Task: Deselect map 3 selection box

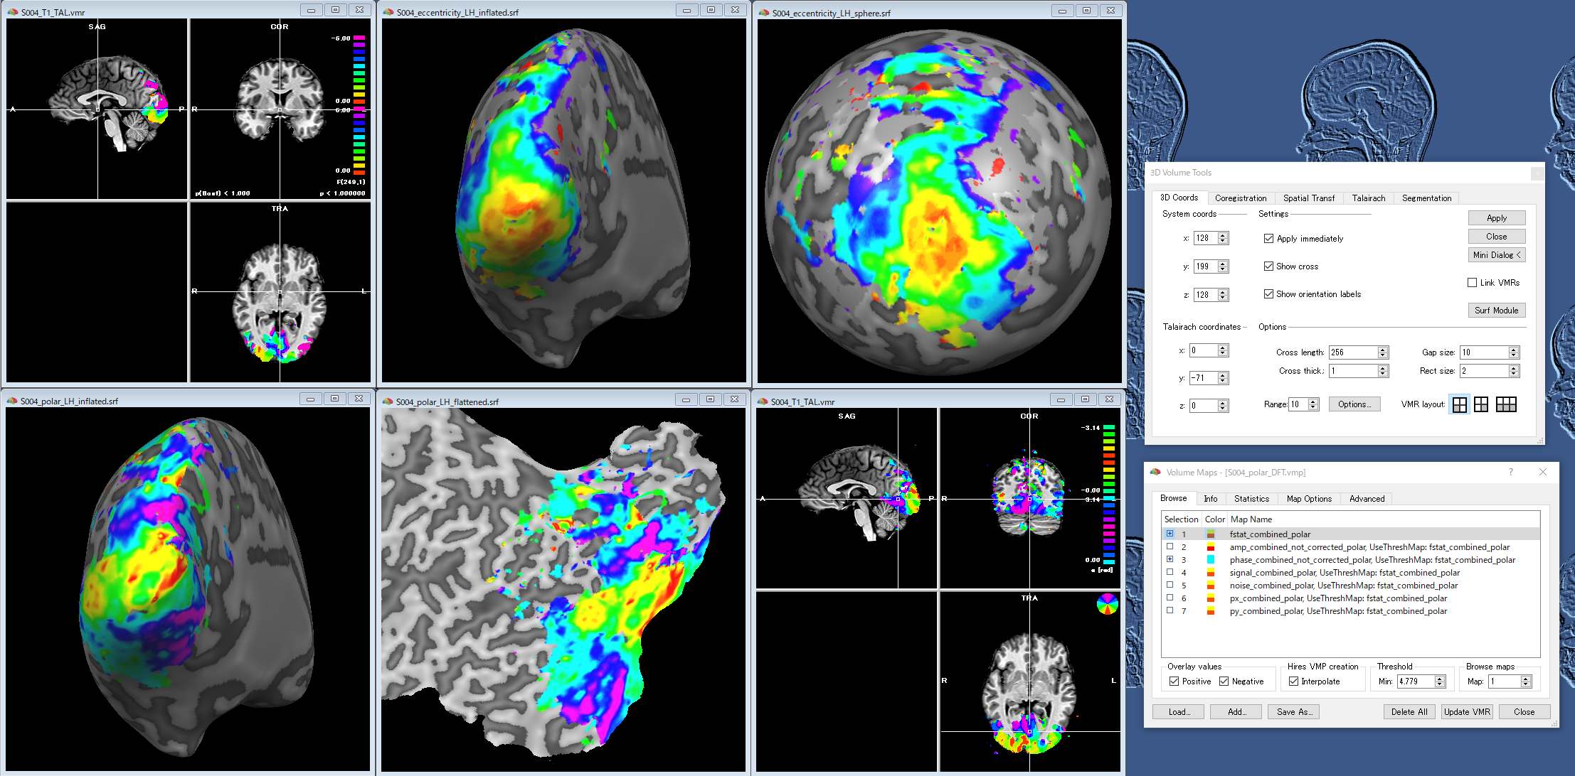Action: click(x=1170, y=559)
